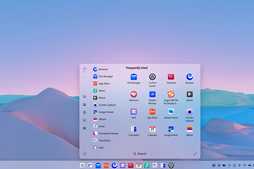
Task: Open the sort order dropdown in launcher
Action: click(x=84, y=70)
